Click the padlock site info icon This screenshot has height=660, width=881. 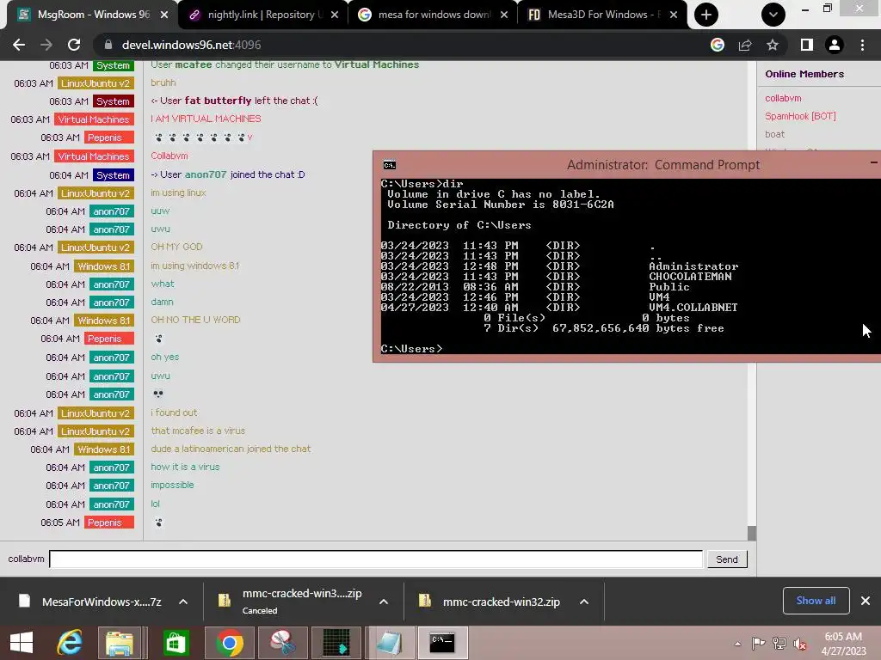pyautogui.click(x=108, y=45)
